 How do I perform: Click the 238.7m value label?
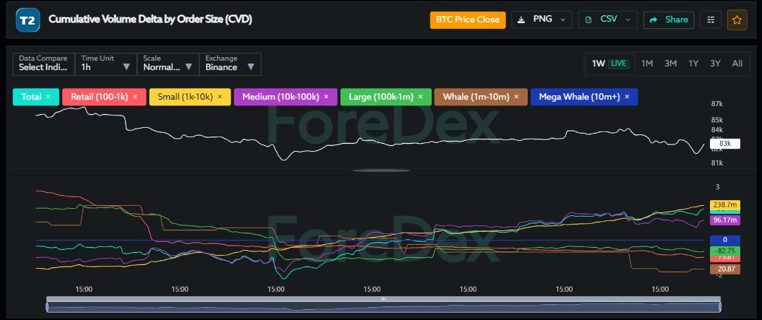pos(725,205)
